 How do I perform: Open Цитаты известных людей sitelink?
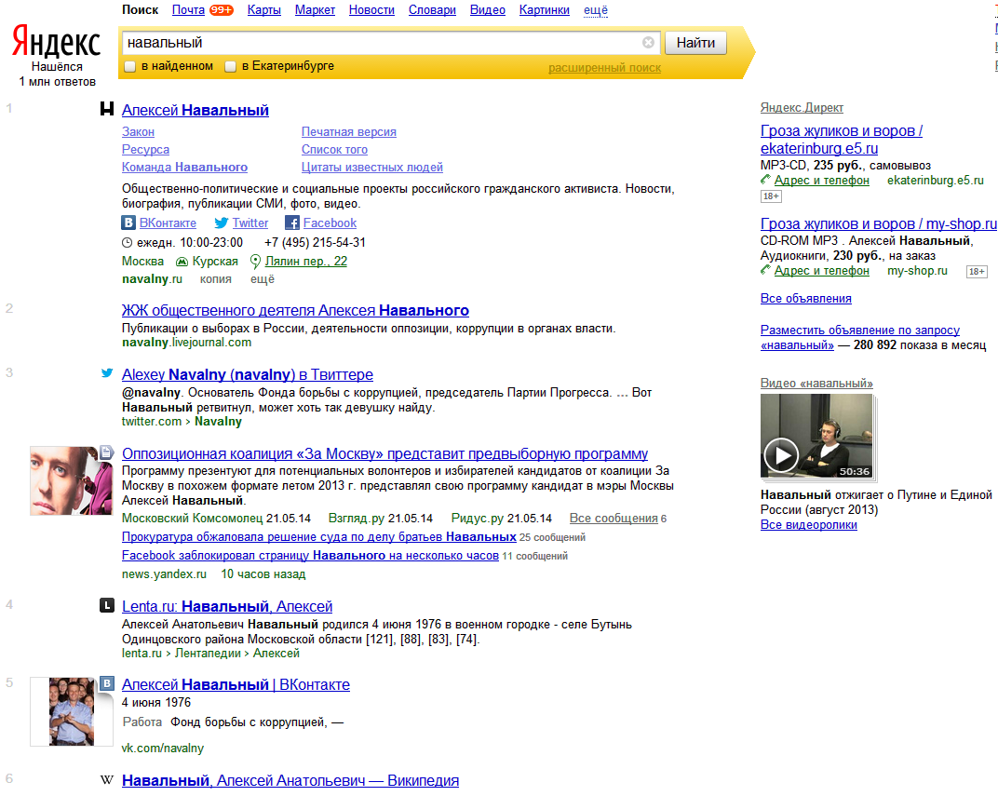372,168
